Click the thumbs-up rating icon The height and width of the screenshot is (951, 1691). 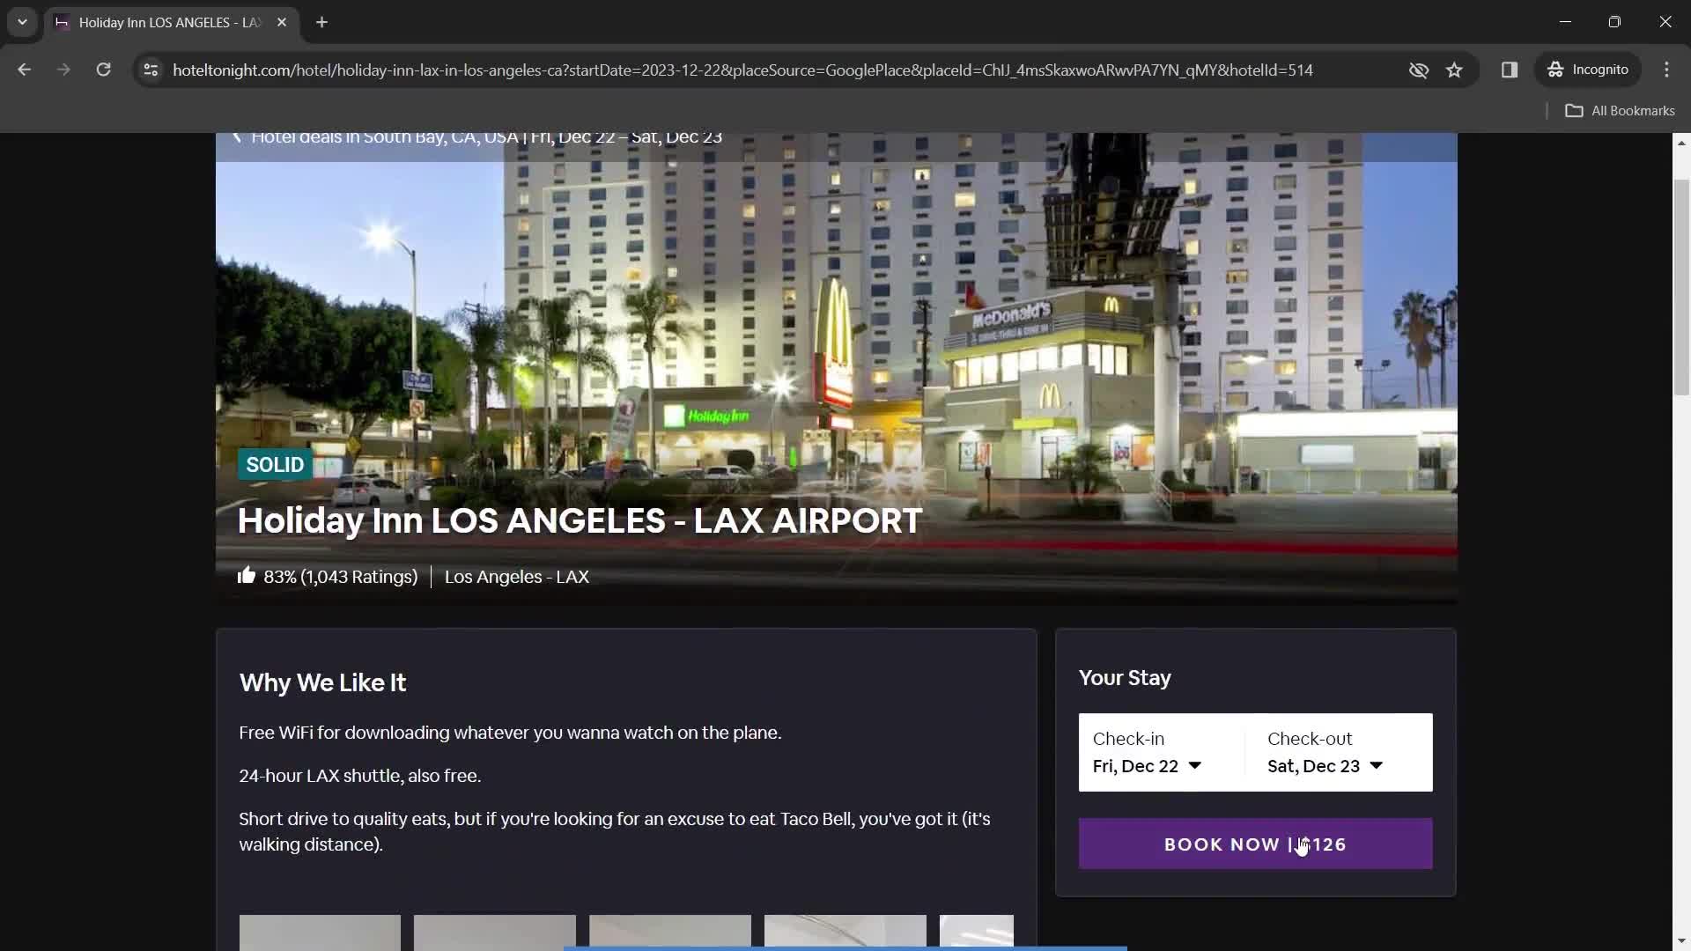click(x=247, y=576)
